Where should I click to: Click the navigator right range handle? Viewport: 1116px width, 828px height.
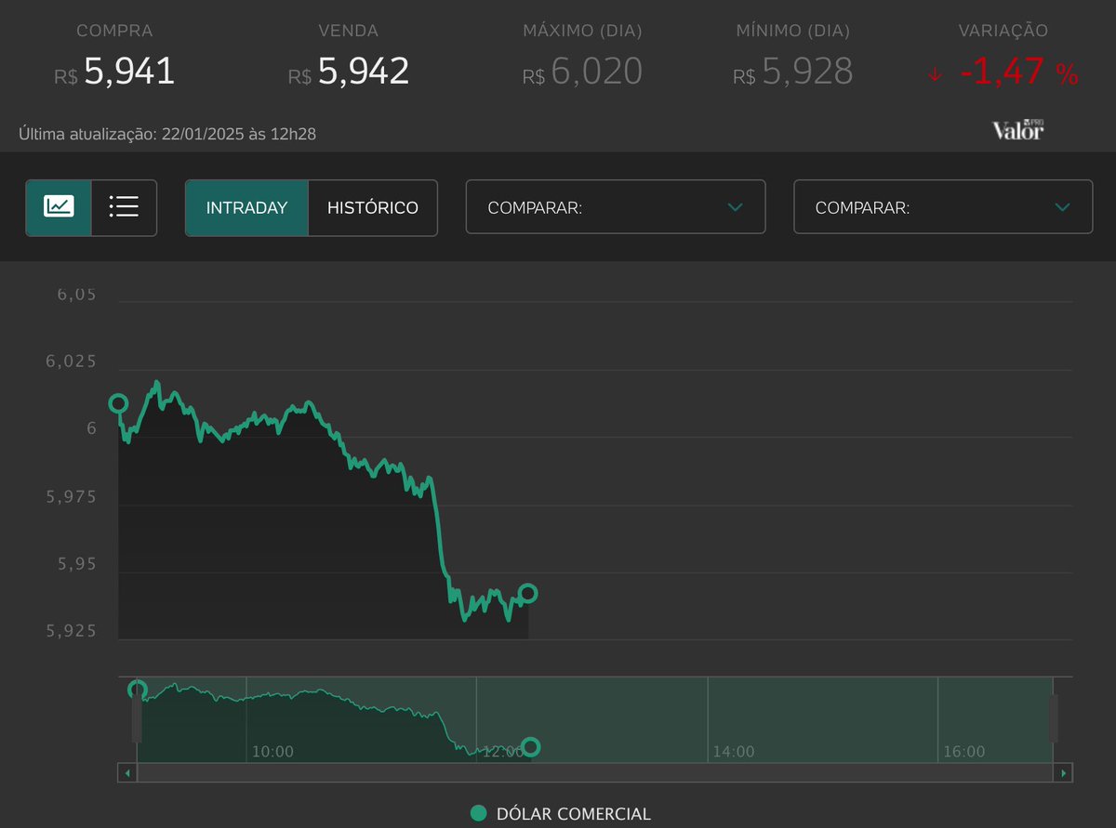coord(1053,717)
